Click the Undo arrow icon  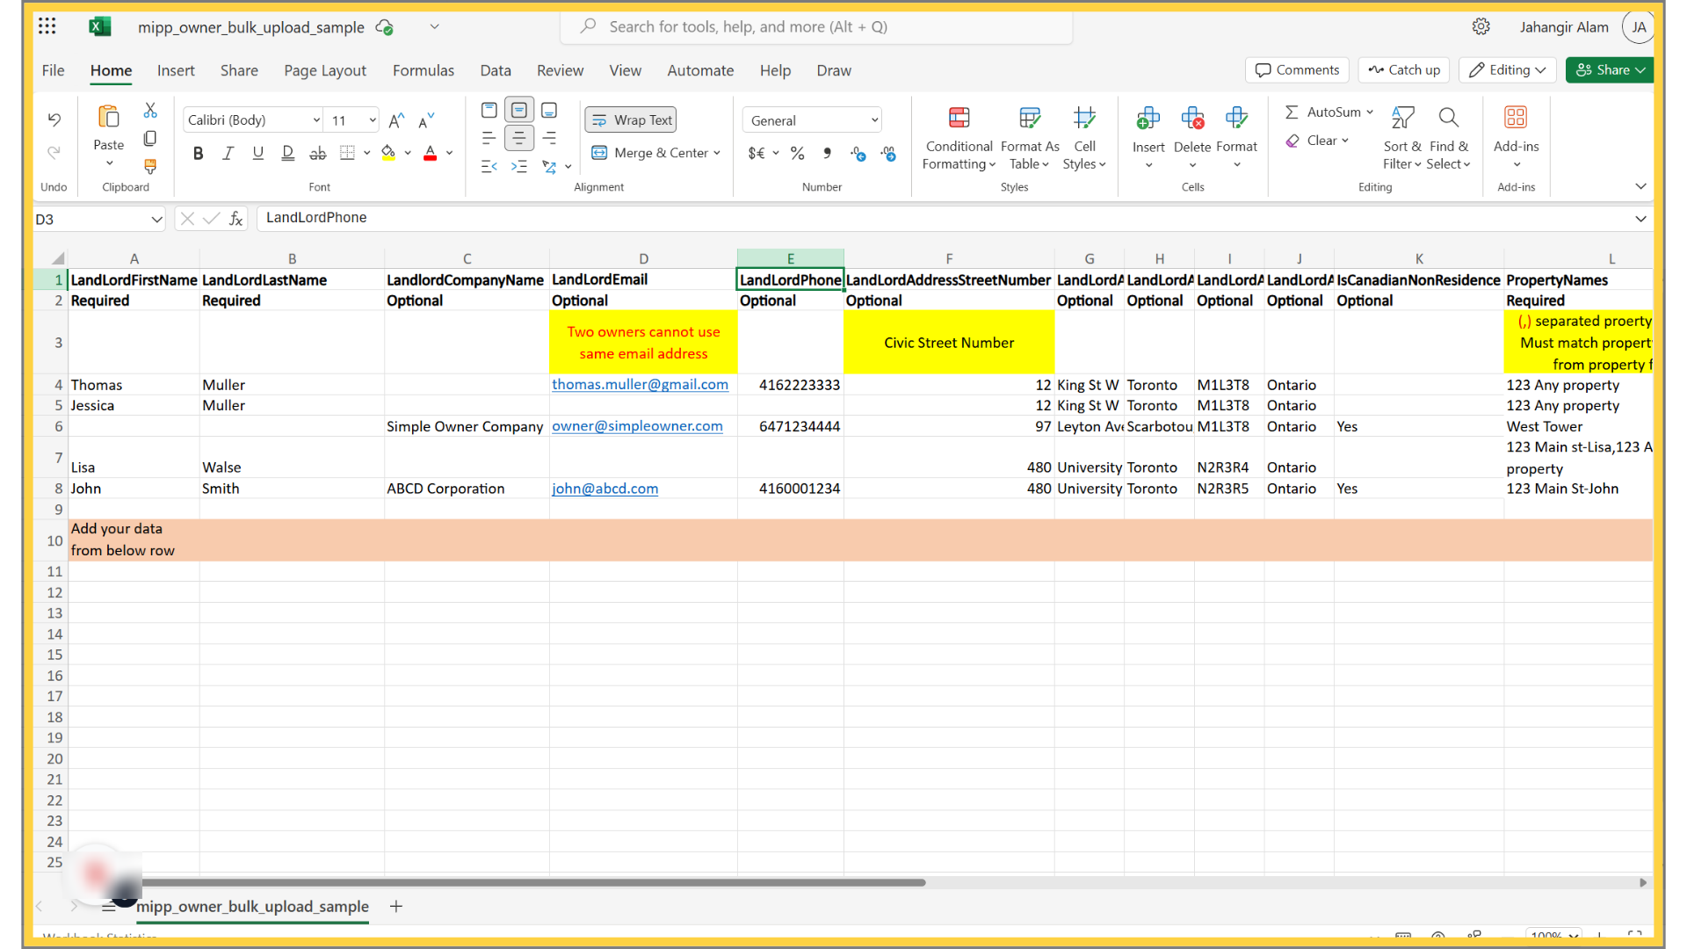click(54, 120)
